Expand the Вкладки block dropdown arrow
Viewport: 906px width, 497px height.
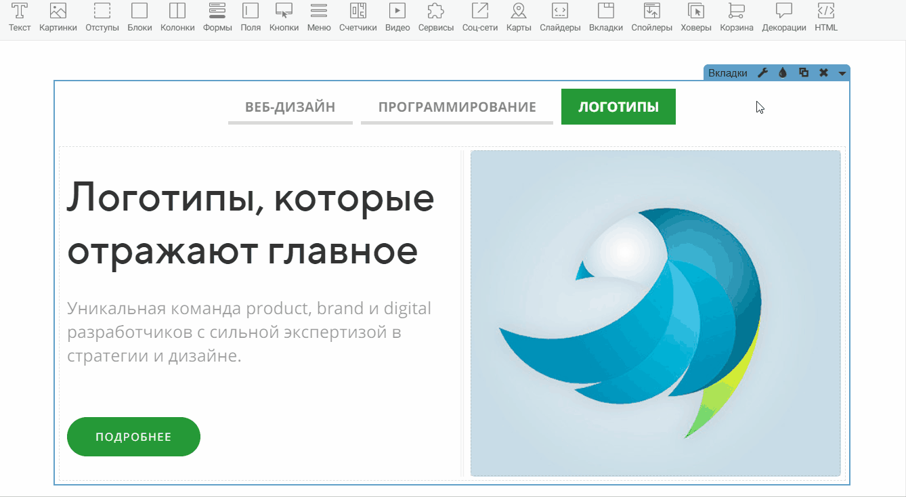click(x=842, y=73)
